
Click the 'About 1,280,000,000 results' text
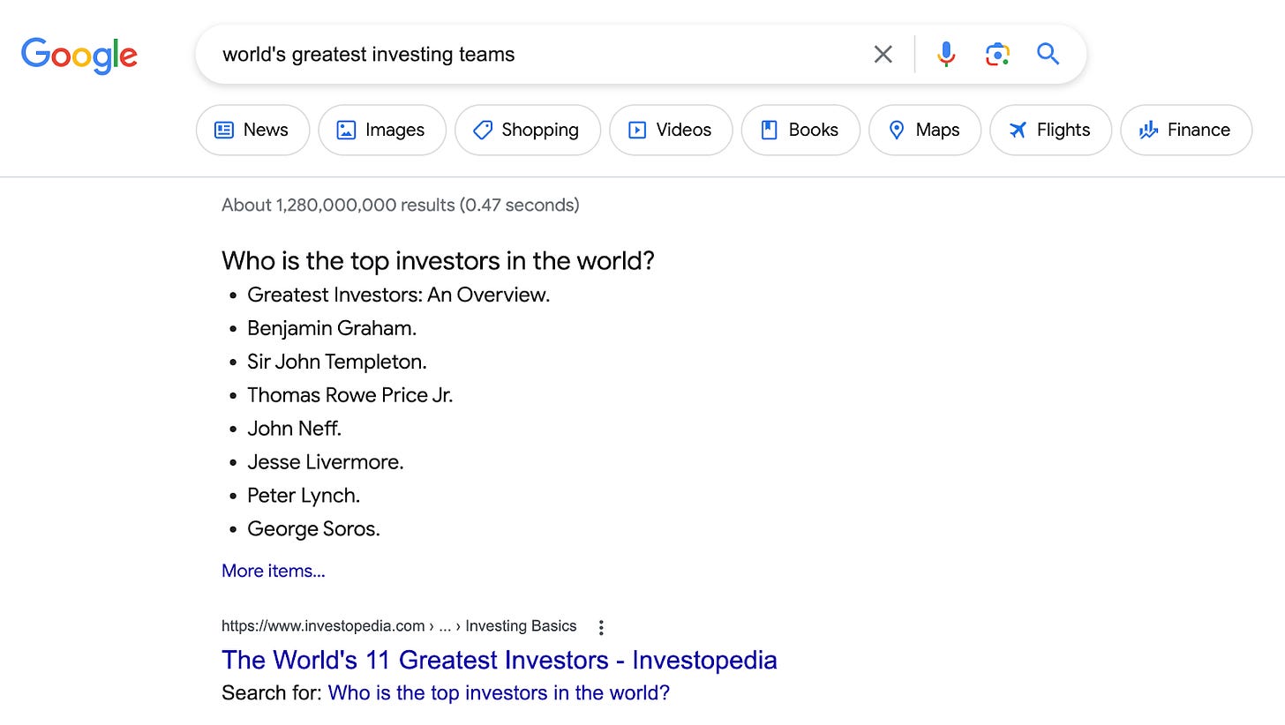point(401,206)
